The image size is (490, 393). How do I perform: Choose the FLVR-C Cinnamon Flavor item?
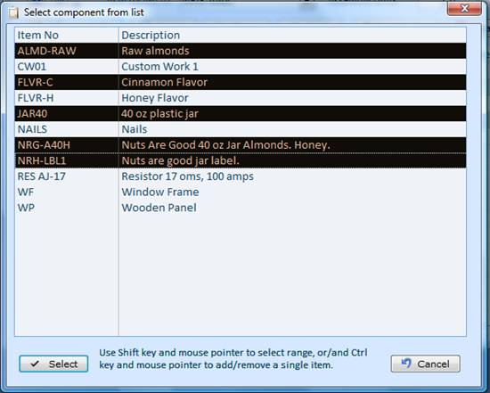click(241, 82)
